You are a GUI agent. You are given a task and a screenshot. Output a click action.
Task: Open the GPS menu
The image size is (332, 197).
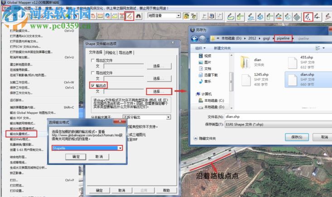(59, 9)
